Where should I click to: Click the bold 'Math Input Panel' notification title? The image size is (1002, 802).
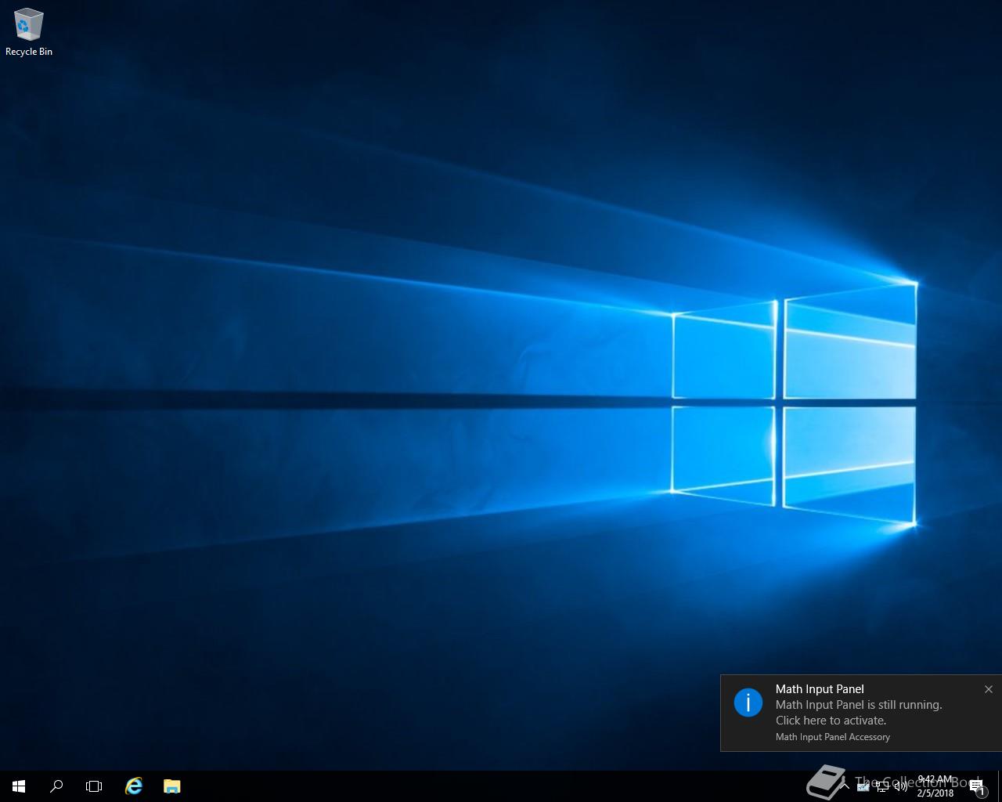(x=820, y=689)
